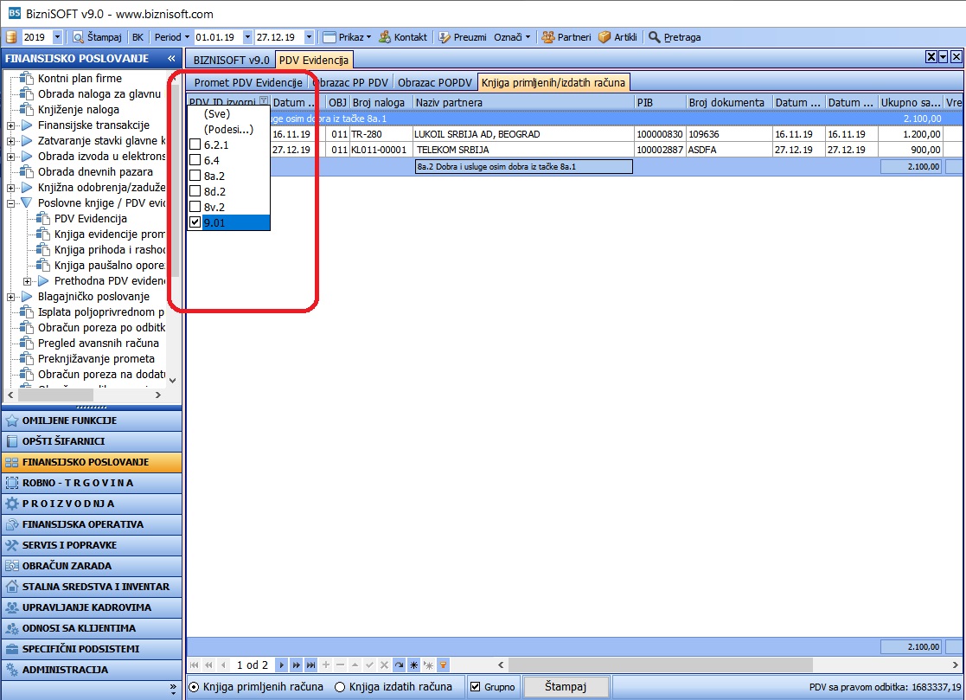This screenshot has width=966, height=700.
Task: Check the 6.4 filter checkbox
Action: (x=195, y=160)
